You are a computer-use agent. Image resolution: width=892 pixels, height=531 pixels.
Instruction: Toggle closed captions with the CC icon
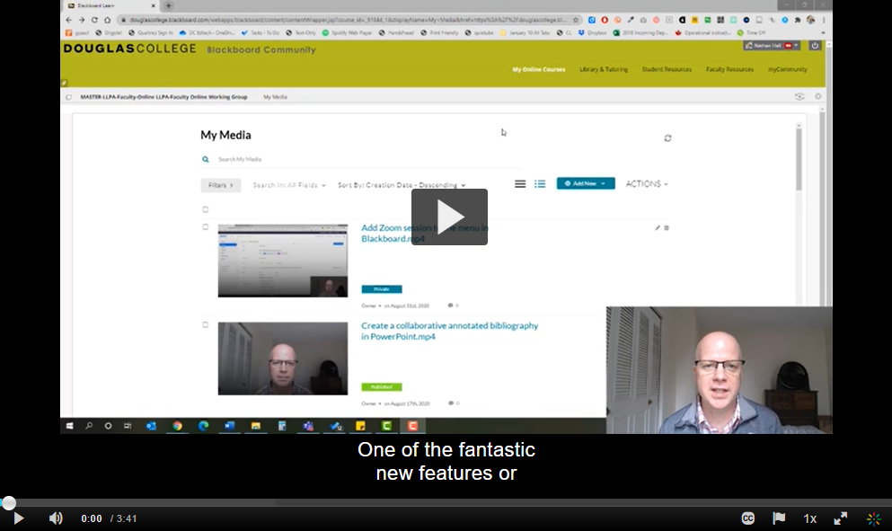click(747, 518)
